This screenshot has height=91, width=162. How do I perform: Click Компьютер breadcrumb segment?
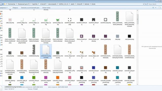pyautogui.click(x=12, y=4)
